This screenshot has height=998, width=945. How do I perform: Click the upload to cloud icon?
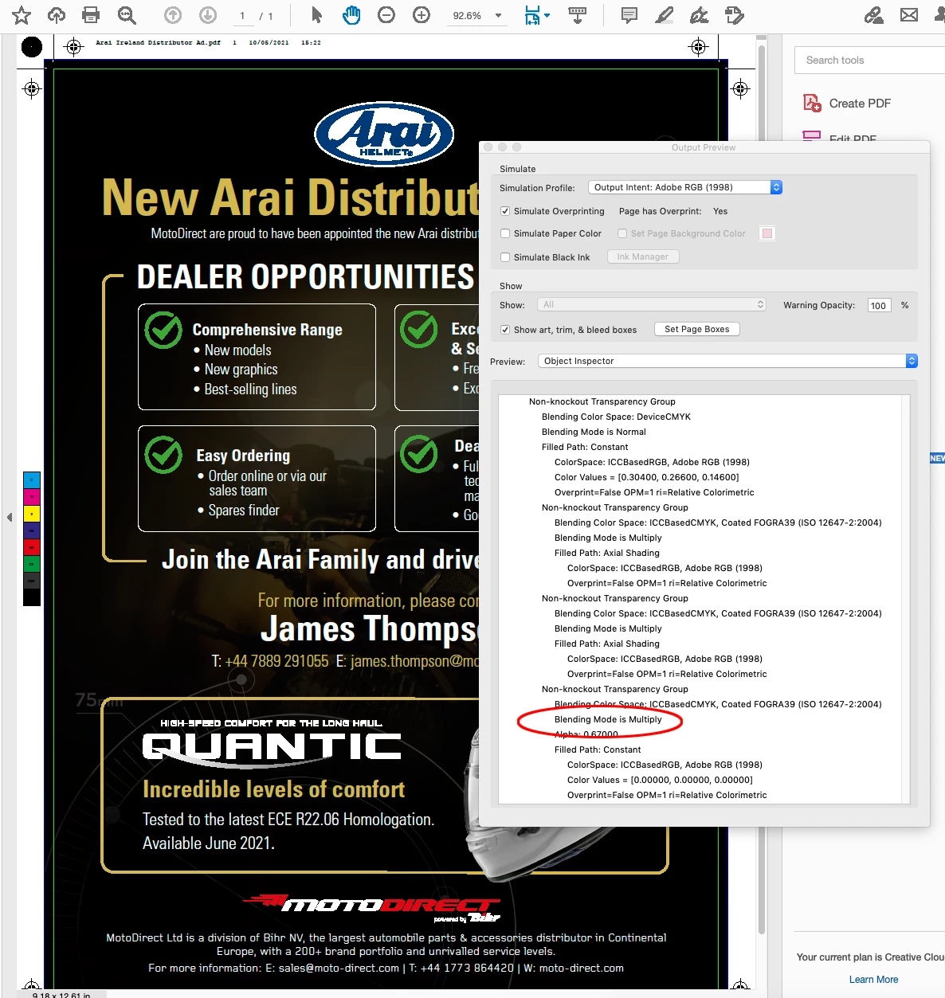57,15
